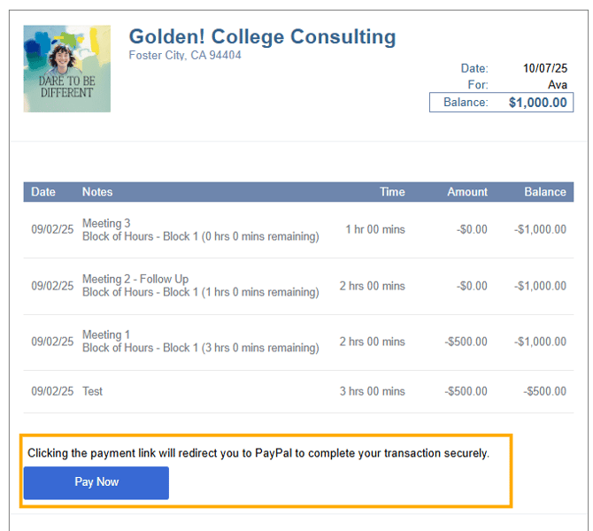Select the Meeting 2 - Follow Up entry
The height and width of the screenshot is (531, 593).
135,279
